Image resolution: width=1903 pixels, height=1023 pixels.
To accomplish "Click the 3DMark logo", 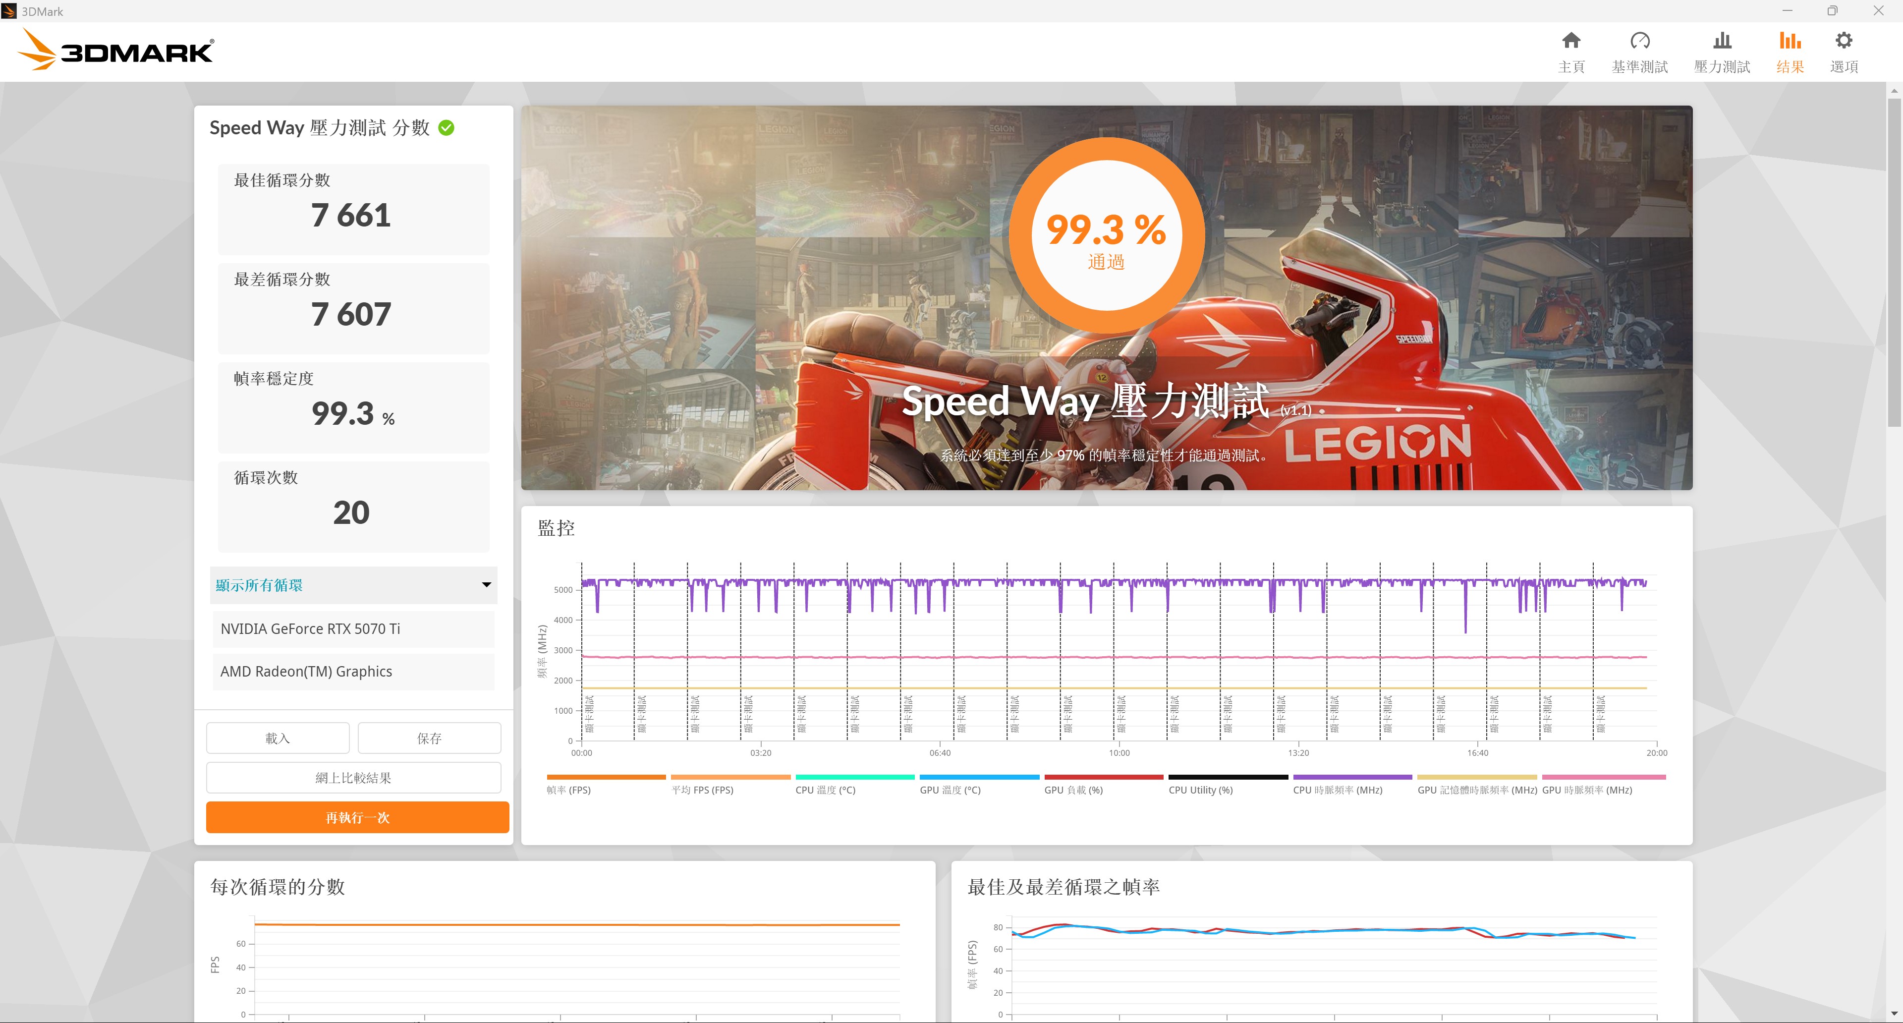I will [x=116, y=50].
